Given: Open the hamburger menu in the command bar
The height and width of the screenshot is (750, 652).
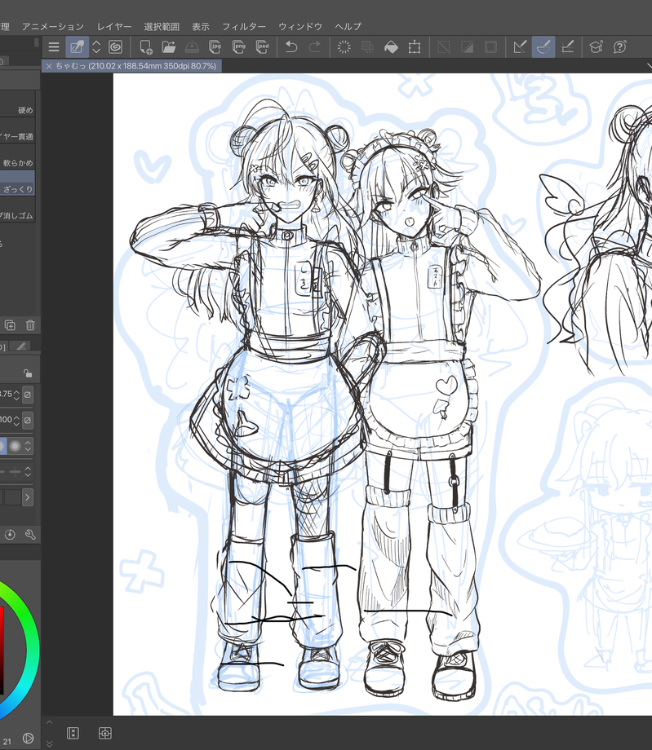Looking at the screenshot, I should [x=54, y=47].
